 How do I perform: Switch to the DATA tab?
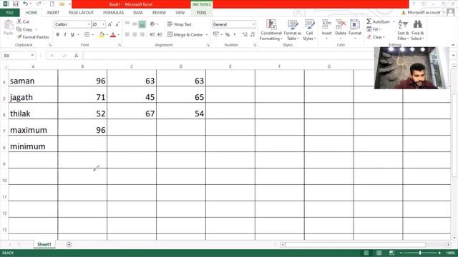coord(138,13)
